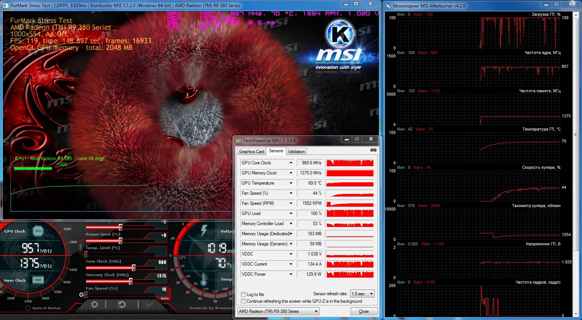Click the framerate graph in Afterburner monitor
Image resolution: width=582 pixels, height=320 pixels.
pos(479,300)
